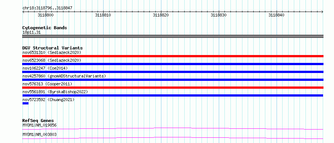Select the gray 18p11.31 cytoband bar
The width and height of the screenshot is (334, 143).
pos(173,36)
